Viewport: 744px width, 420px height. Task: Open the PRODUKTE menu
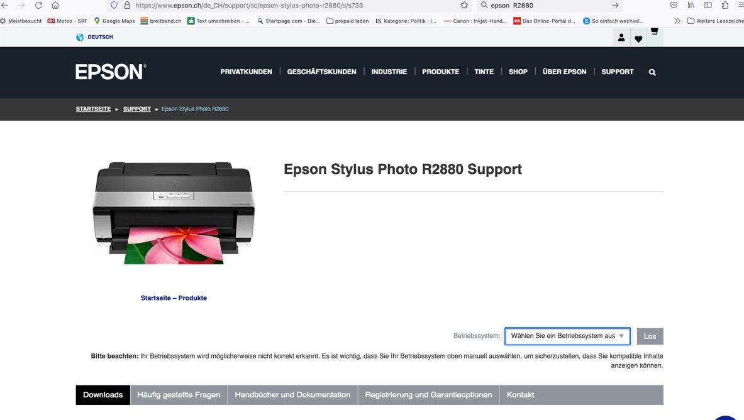point(440,72)
